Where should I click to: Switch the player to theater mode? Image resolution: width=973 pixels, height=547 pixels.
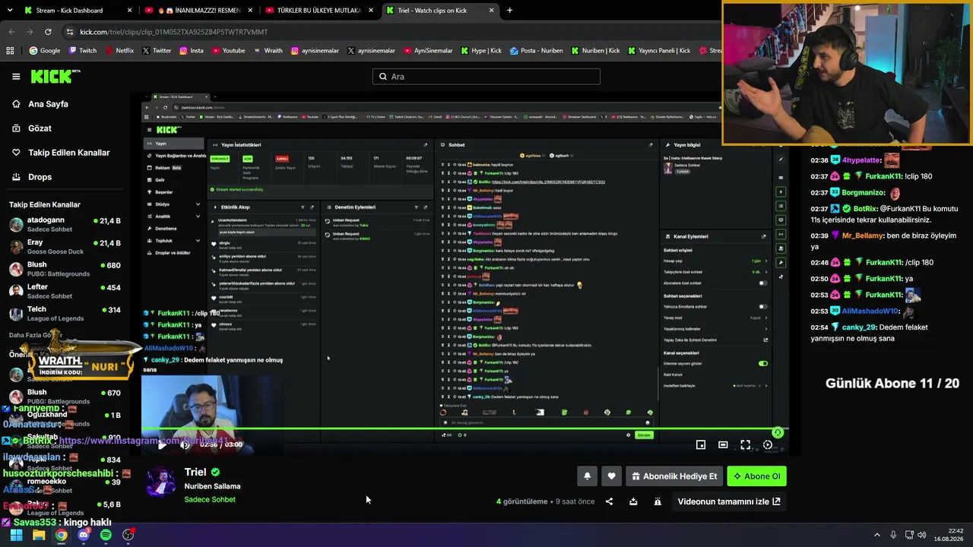[723, 445]
